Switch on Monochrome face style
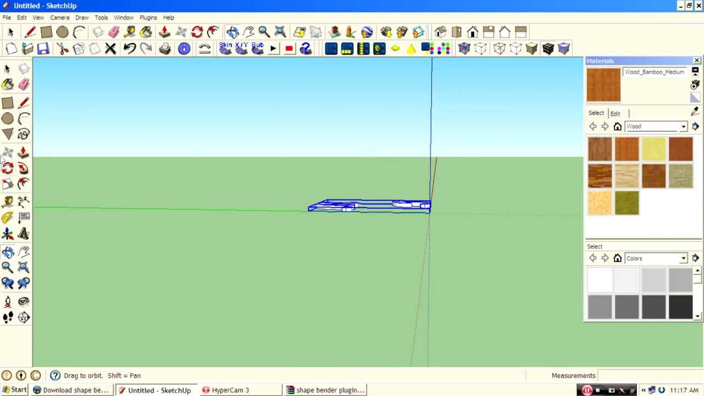 click(564, 49)
